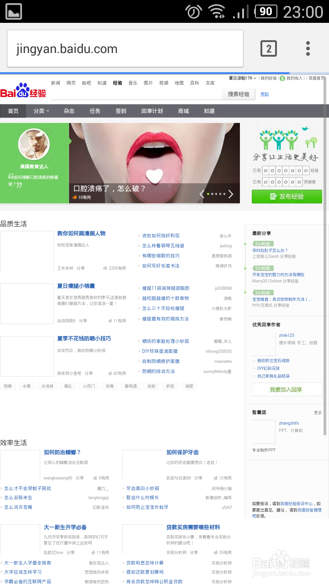
Task: Tap the Baidu Jingyan logo
Action: [x=23, y=90]
